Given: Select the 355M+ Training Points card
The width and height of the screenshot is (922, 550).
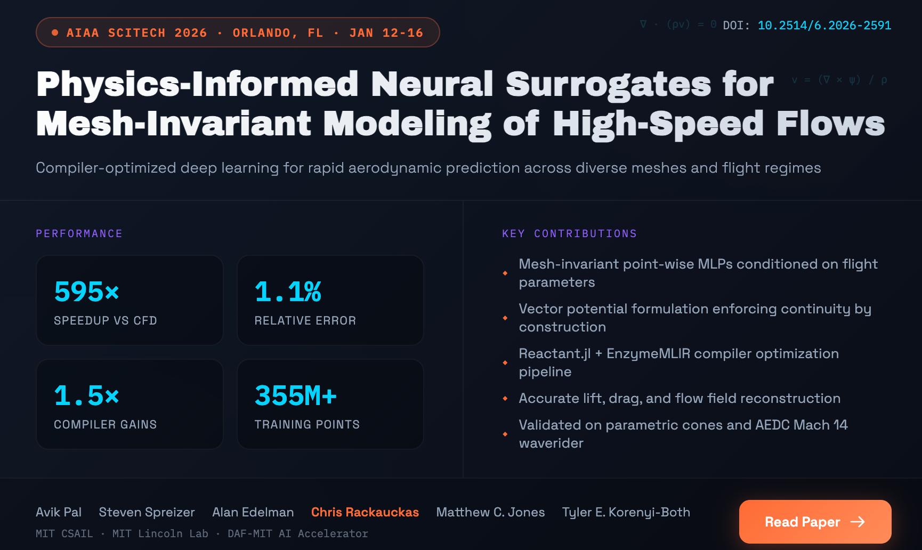Looking at the screenshot, I should click(x=330, y=404).
